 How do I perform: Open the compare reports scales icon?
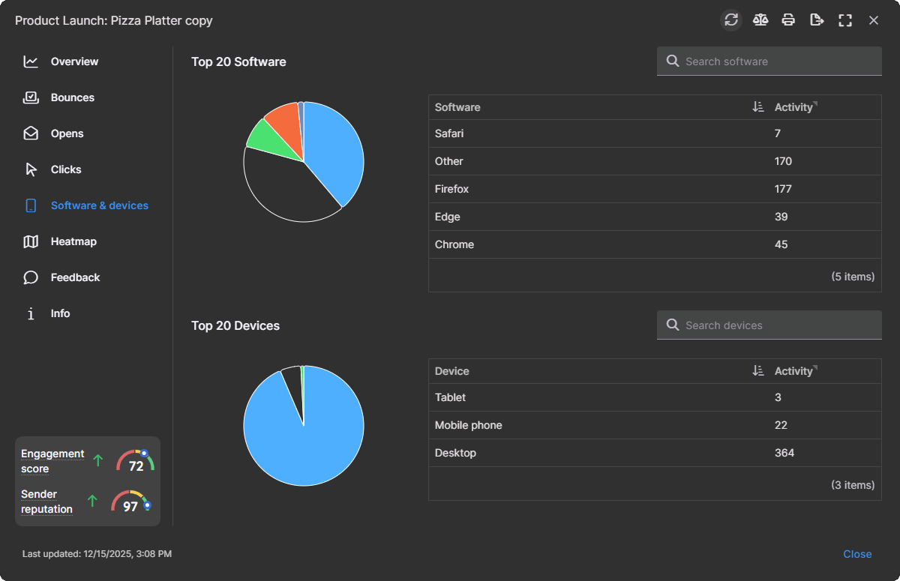coord(760,20)
